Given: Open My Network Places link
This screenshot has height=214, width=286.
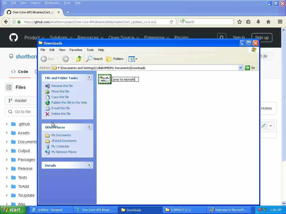Looking at the screenshot, I should pyautogui.click(x=64, y=152).
